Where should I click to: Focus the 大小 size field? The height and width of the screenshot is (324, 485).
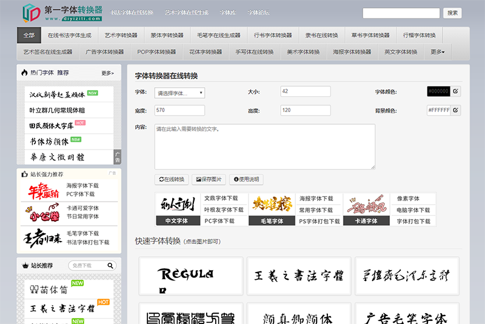click(306, 91)
